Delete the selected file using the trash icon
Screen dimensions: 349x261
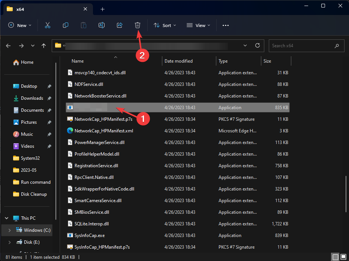[137, 25]
